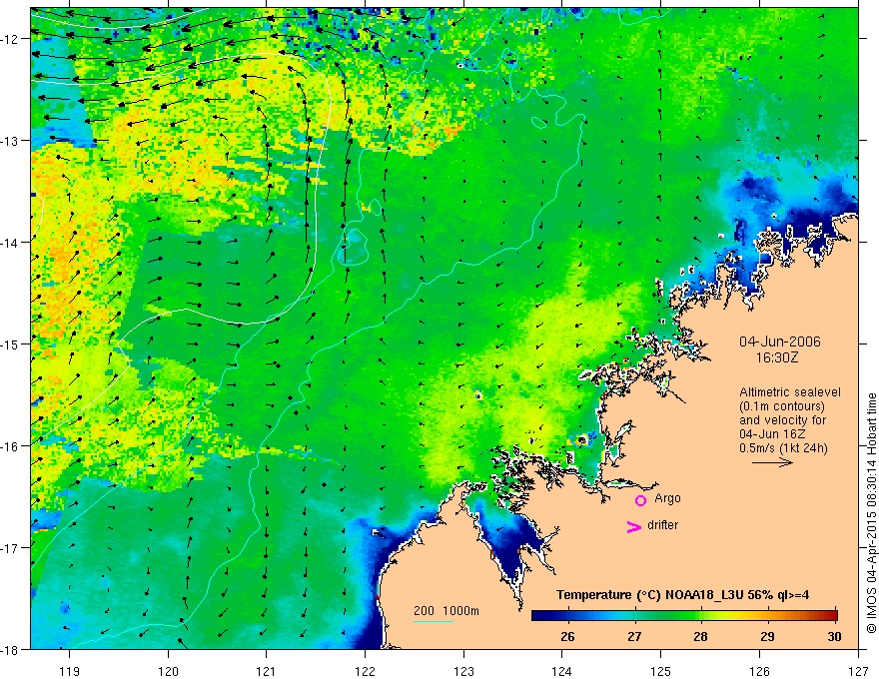Click the time text '16:30Z'
This screenshot has height=679, width=879.
[777, 357]
